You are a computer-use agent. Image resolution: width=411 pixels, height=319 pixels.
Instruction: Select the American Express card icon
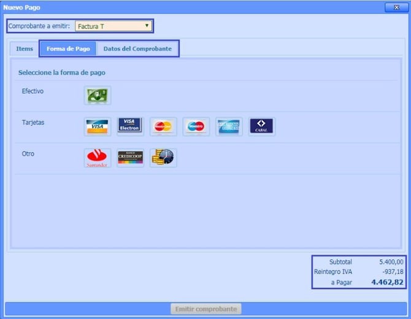[x=229, y=126]
